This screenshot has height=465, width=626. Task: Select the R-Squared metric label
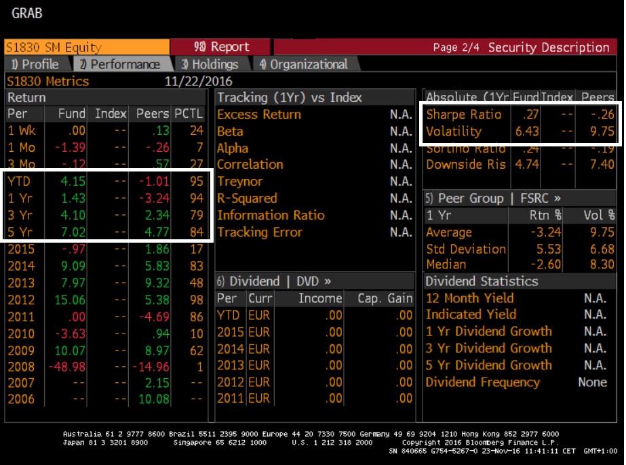(247, 199)
